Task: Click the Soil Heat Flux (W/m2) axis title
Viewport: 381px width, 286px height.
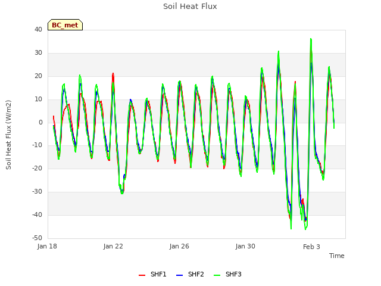Action: point(8,135)
